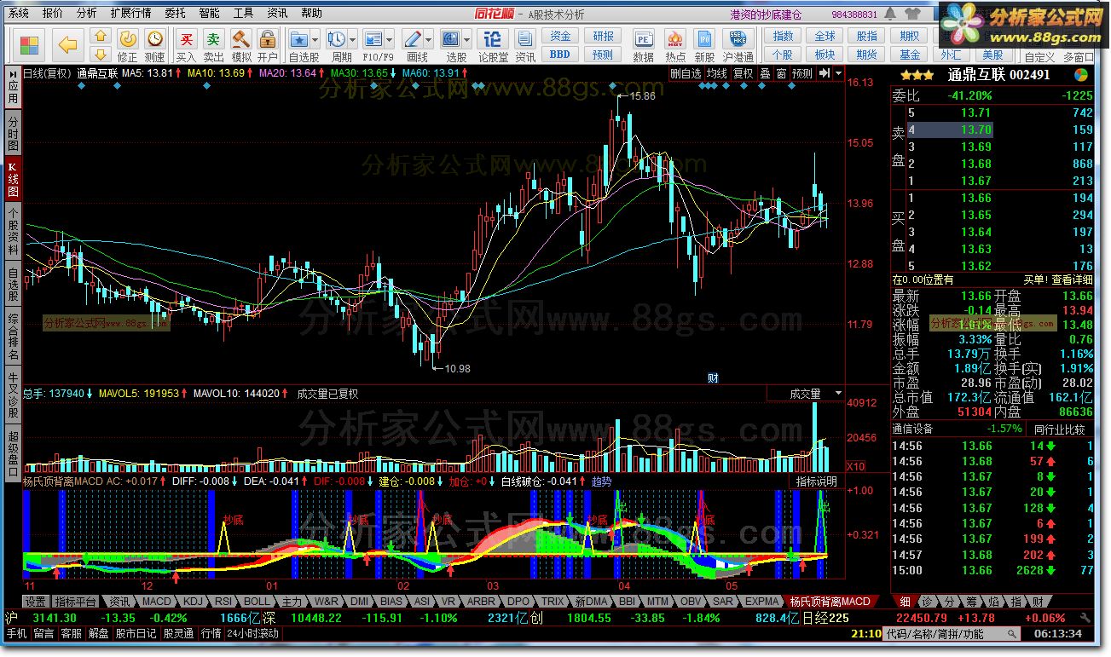Click the code/name search input field
The width and height of the screenshot is (1111, 657).
pyautogui.click(x=951, y=634)
